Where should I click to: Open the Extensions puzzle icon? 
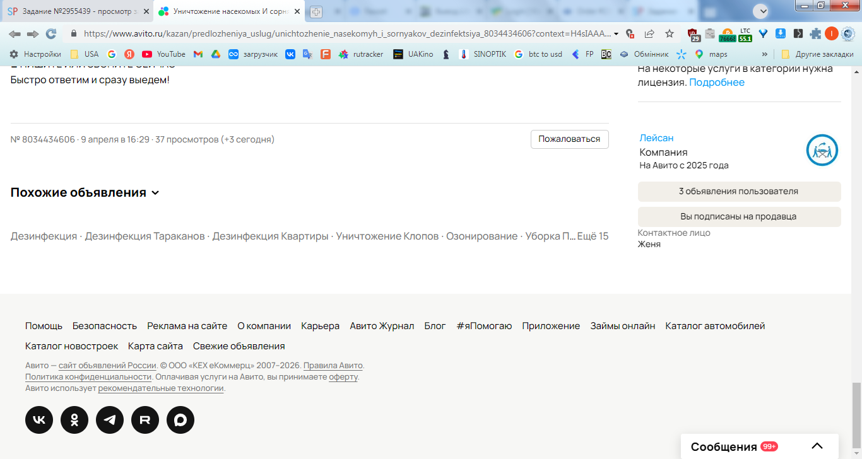(x=815, y=33)
